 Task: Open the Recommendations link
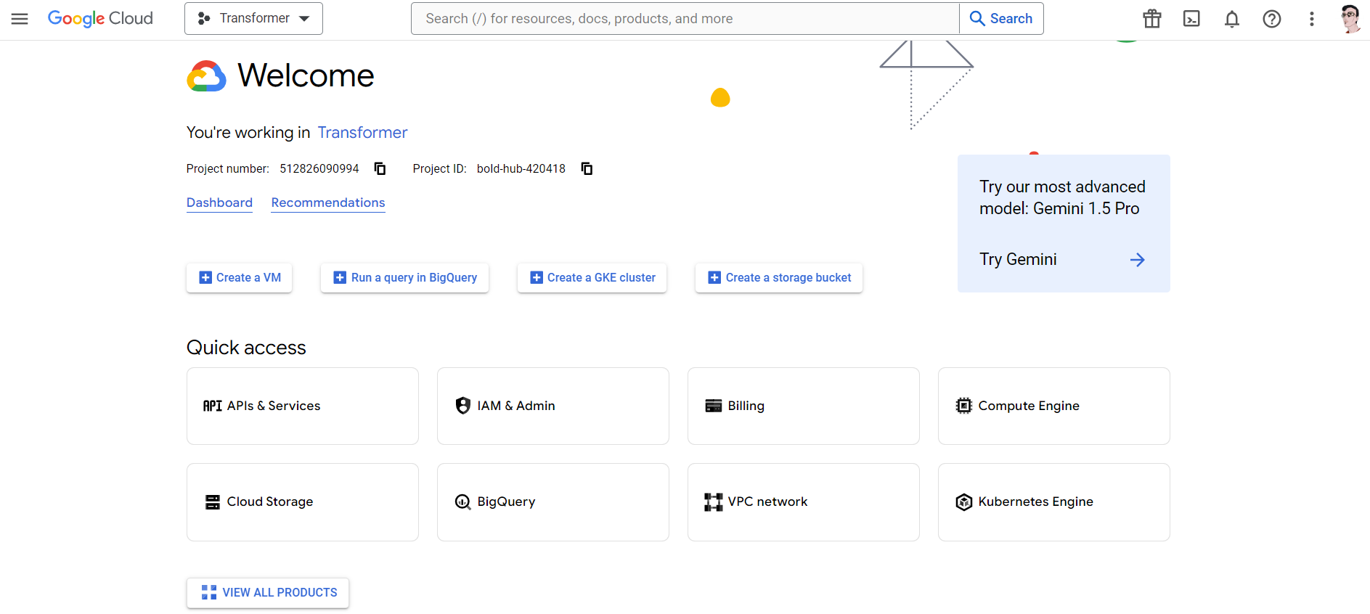tap(328, 202)
